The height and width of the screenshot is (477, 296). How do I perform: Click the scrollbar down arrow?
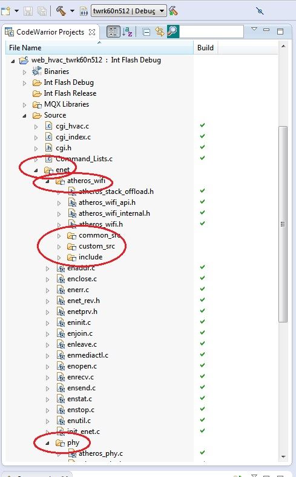pos(283,456)
